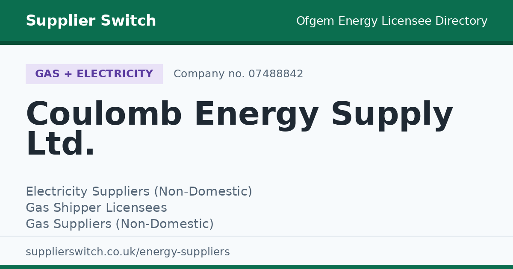513x269 pixels.
Task: Click the "Ltd." line of the company title
Action: coord(60,144)
